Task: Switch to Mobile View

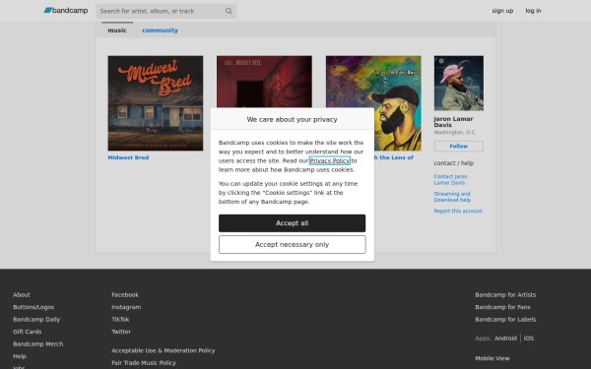Action: coord(492,358)
